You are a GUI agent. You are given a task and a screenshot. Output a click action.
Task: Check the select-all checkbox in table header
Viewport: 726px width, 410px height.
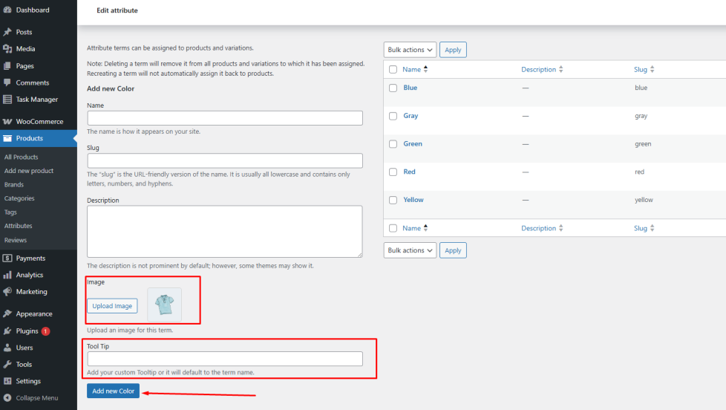[x=393, y=69]
